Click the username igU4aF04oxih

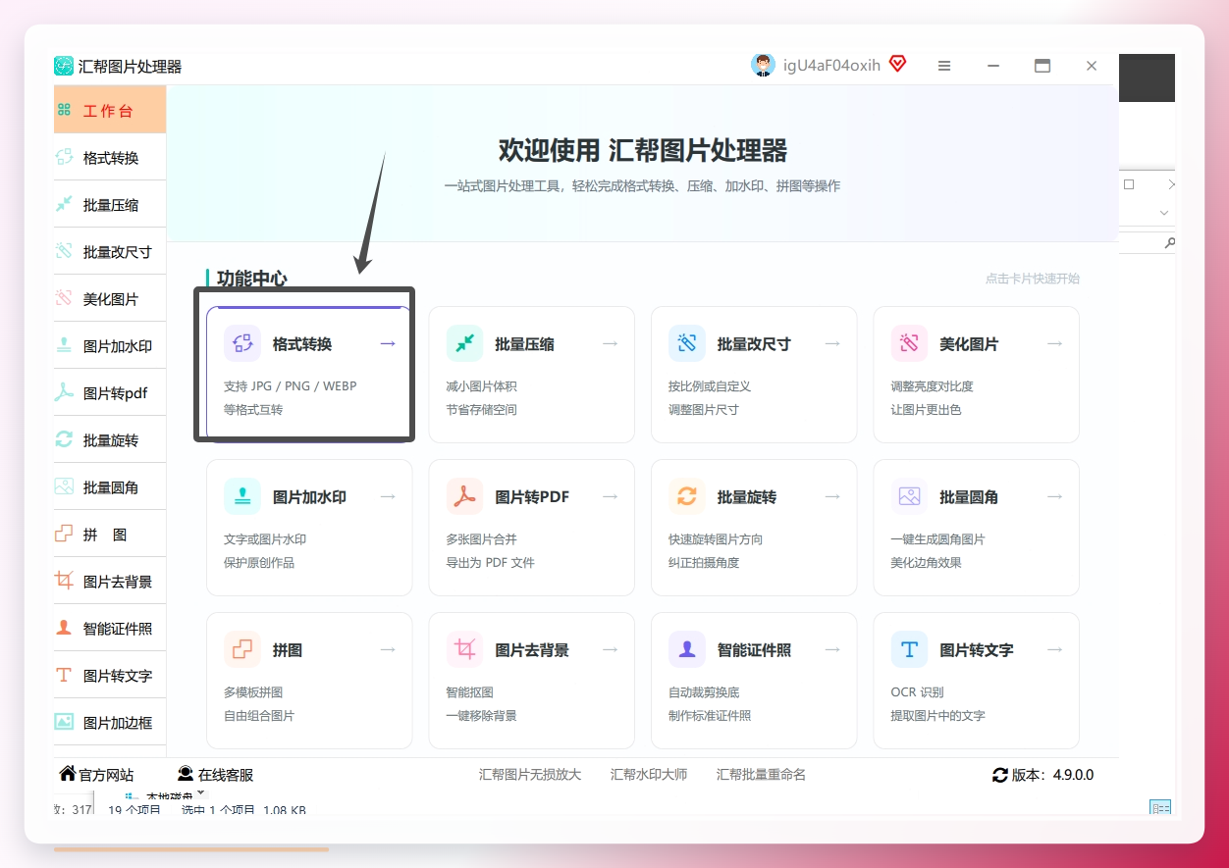pos(831,66)
